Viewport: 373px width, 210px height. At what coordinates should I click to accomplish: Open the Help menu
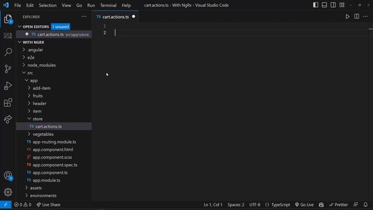click(x=126, y=5)
